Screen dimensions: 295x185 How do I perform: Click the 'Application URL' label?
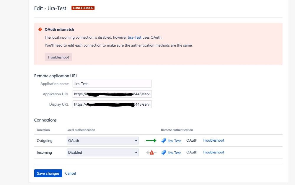[56, 94]
